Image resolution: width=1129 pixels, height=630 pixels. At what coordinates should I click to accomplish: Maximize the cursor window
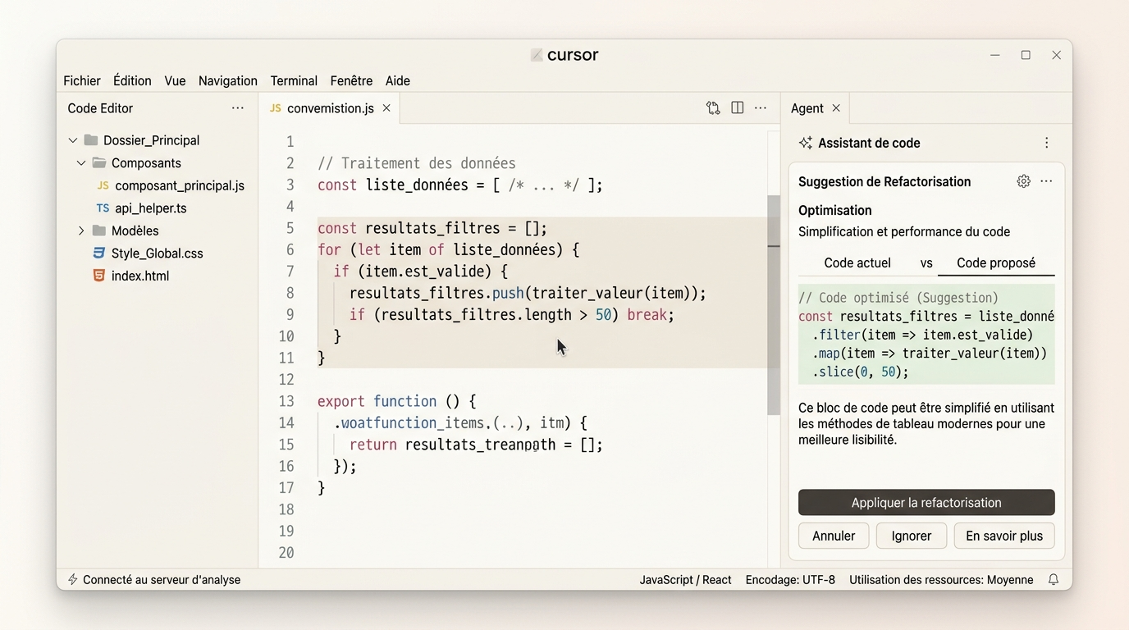click(x=1026, y=55)
